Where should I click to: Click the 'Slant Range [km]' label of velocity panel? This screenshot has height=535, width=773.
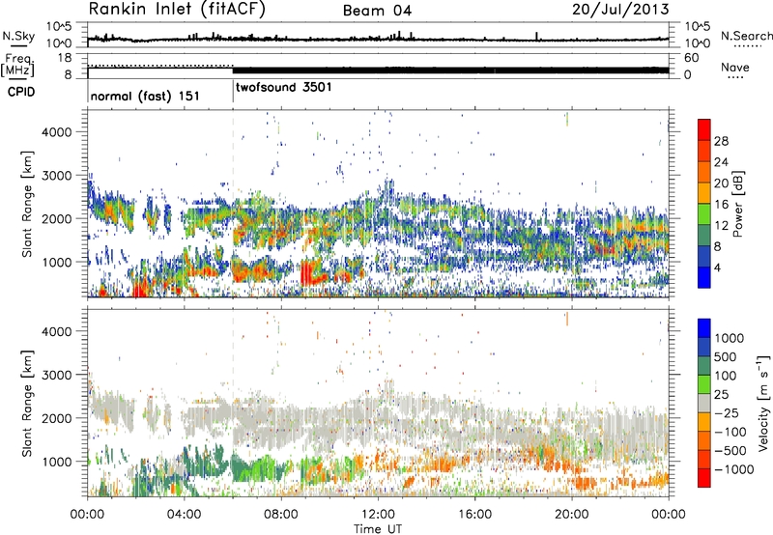click(27, 404)
